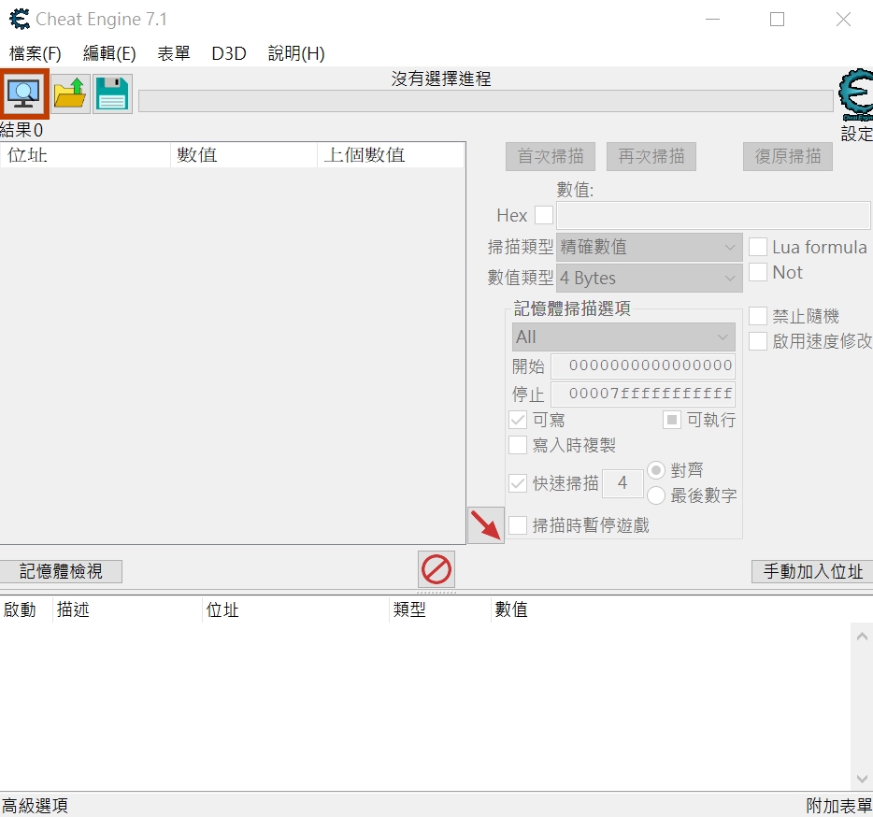Click the fast scan alignment field showing 4
The image size is (873, 817).
pos(623,483)
